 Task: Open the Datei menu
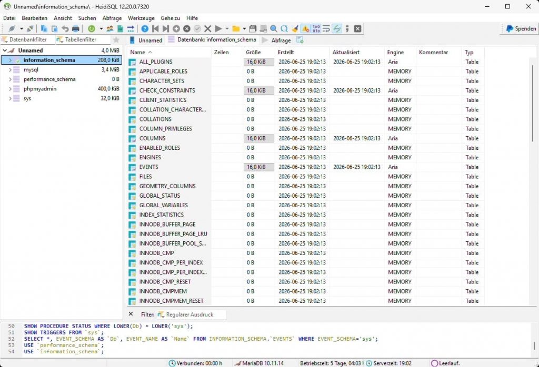pyautogui.click(x=9, y=18)
